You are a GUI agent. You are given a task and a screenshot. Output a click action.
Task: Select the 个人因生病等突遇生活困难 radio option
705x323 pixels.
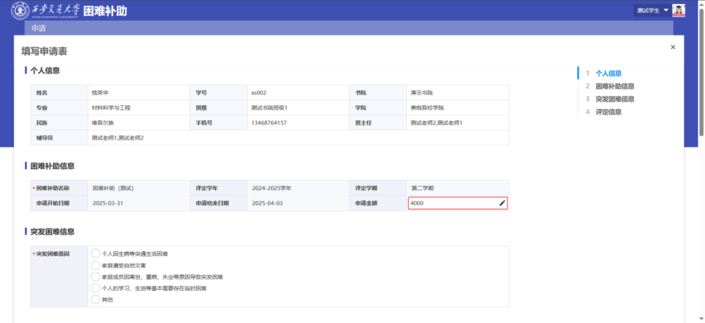[96, 253]
